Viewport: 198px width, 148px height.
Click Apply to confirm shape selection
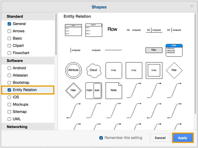tap(182, 138)
